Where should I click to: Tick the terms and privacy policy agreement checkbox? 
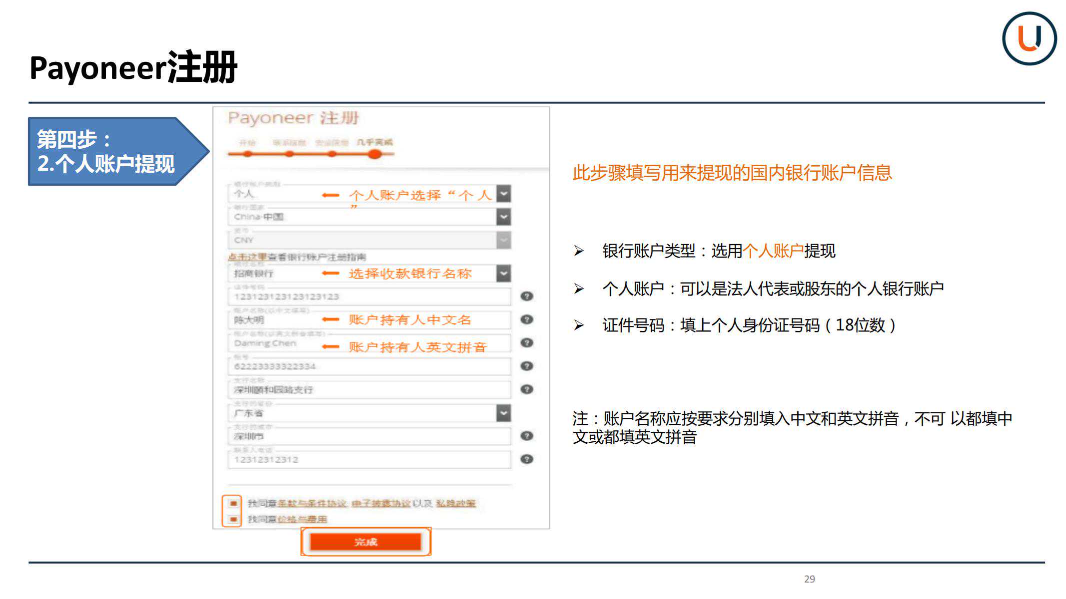click(x=233, y=503)
